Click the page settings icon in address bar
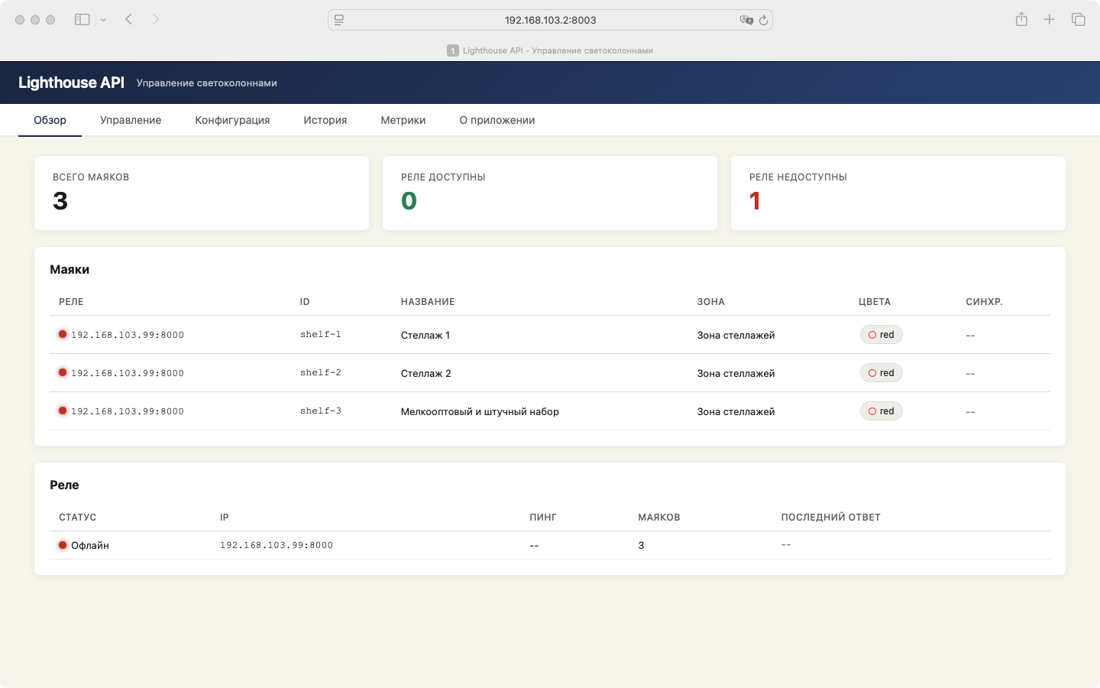Screen dimensions: 1100x688 click(339, 20)
